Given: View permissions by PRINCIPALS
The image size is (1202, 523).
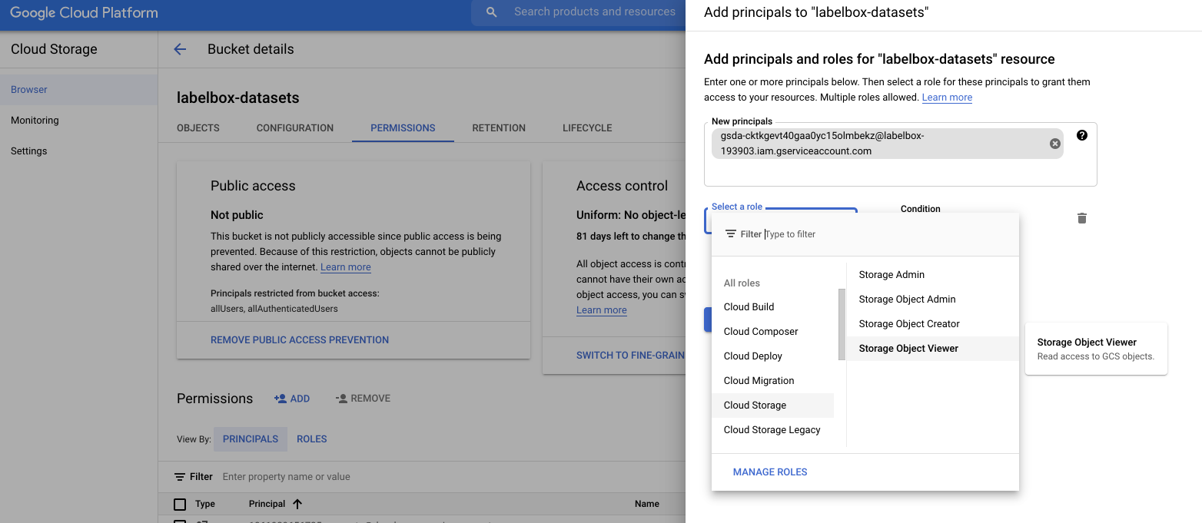Looking at the screenshot, I should (x=251, y=439).
